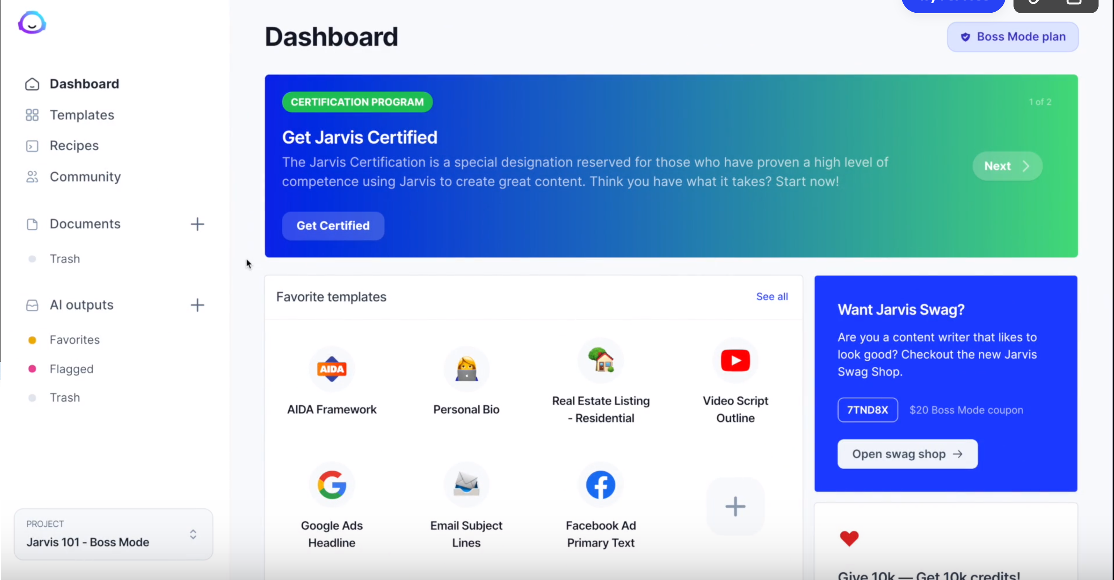Click the Get Jarvis Certified heading
Screen dimensions: 1114x580
pyautogui.click(x=360, y=138)
